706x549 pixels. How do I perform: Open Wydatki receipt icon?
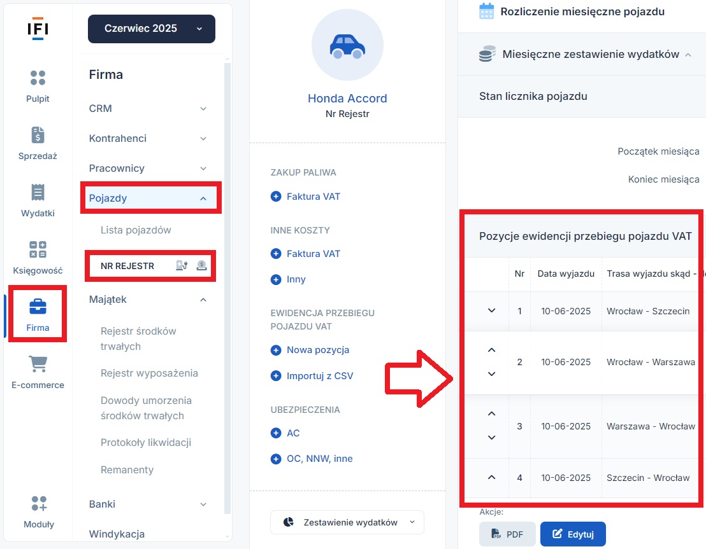(x=38, y=192)
